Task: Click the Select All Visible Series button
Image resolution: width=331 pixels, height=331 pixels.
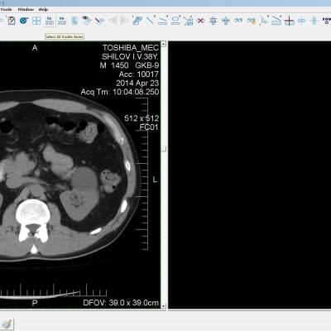Action: pos(50,21)
